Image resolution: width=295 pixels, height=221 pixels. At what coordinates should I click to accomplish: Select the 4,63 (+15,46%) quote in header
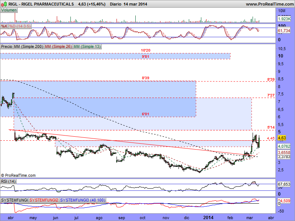[x=92, y=4]
